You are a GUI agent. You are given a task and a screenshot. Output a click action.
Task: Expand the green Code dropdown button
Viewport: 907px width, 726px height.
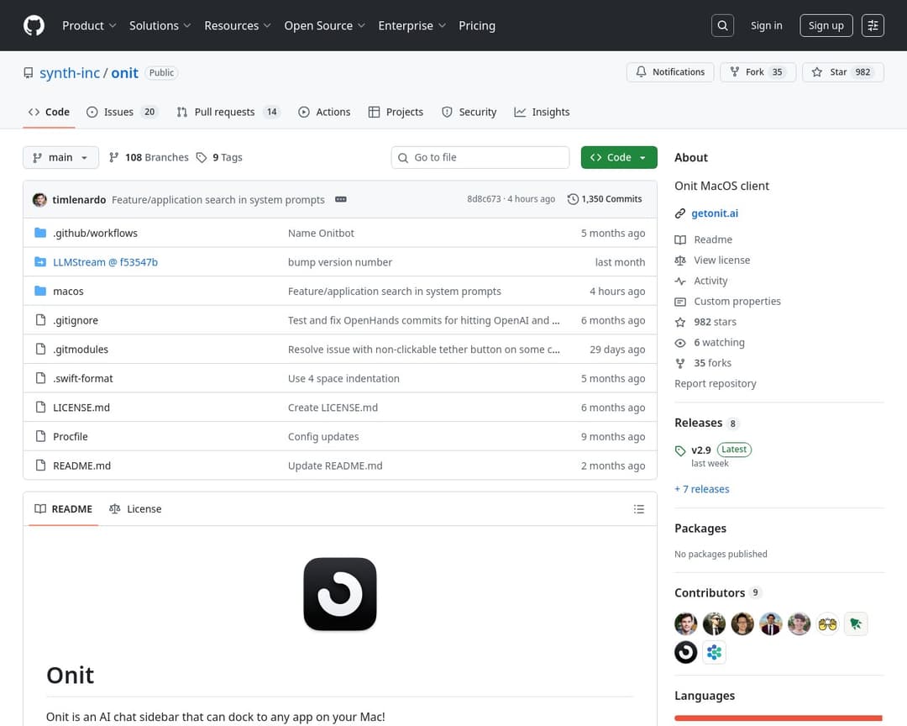pyautogui.click(x=619, y=157)
